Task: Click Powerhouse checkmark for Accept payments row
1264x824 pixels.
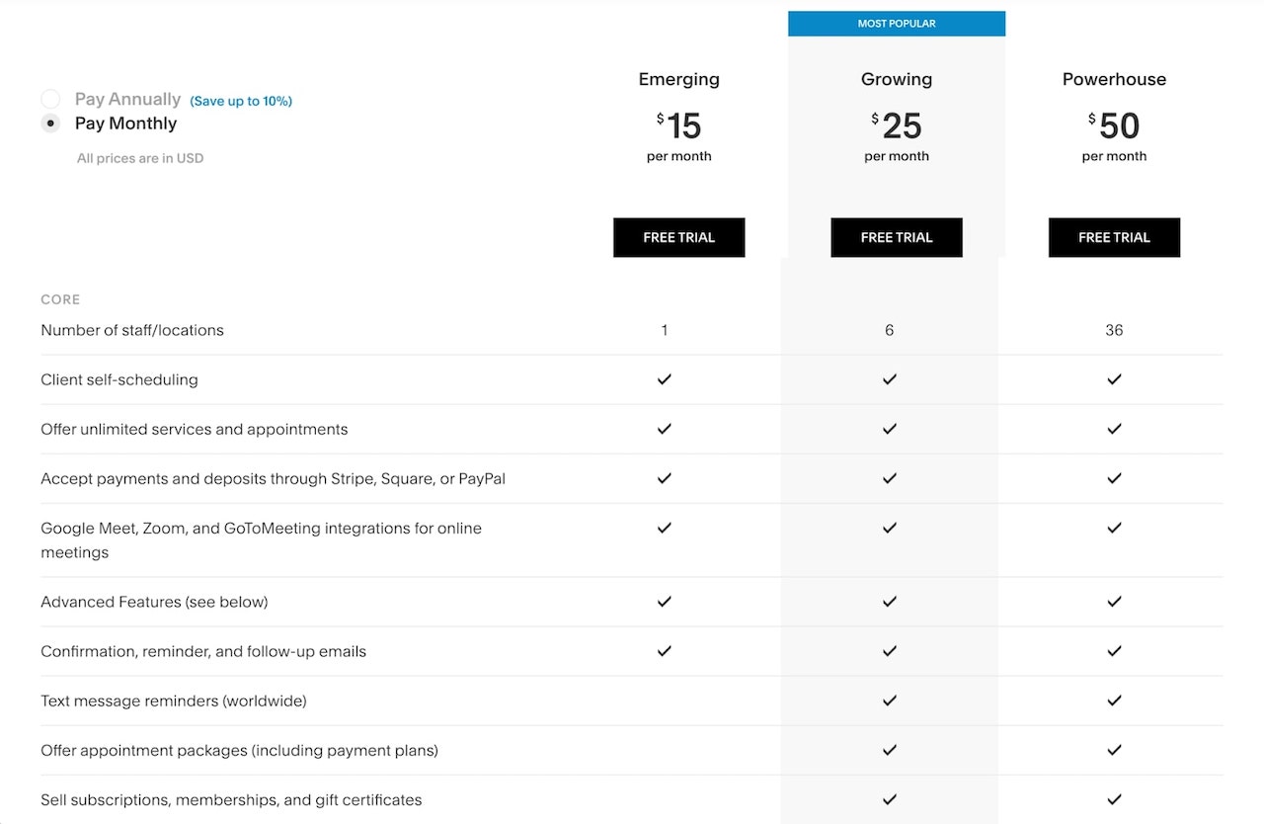Action: click(x=1114, y=478)
